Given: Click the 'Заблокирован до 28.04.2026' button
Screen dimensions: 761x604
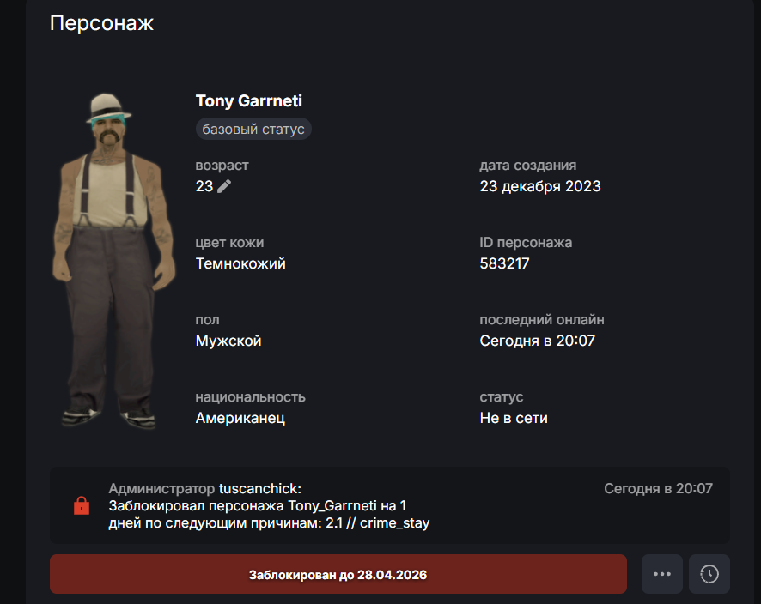Looking at the screenshot, I should coord(338,574).
